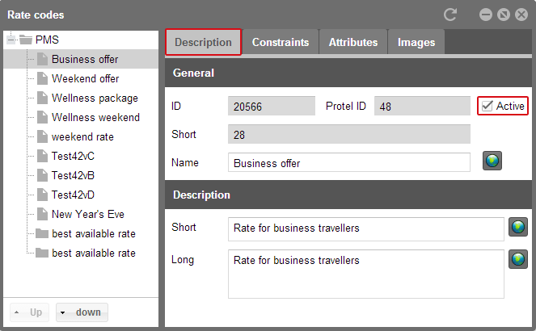The width and height of the screenshot is (536, 331).
Task: Open translation globe next to Name field
Action: tap(492, 161)
